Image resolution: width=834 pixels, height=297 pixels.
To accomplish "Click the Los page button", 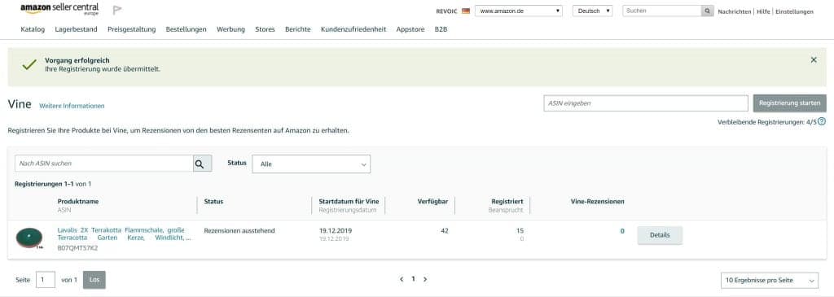I will click(94, 279).
